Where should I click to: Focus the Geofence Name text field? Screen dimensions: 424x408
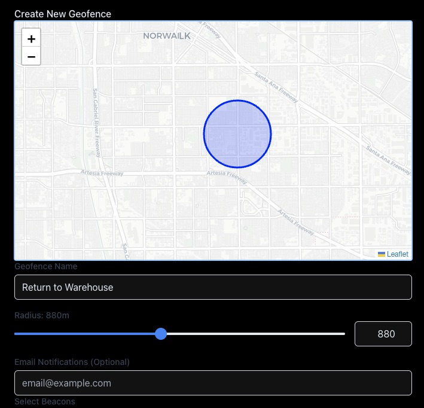tap(213, 287)
